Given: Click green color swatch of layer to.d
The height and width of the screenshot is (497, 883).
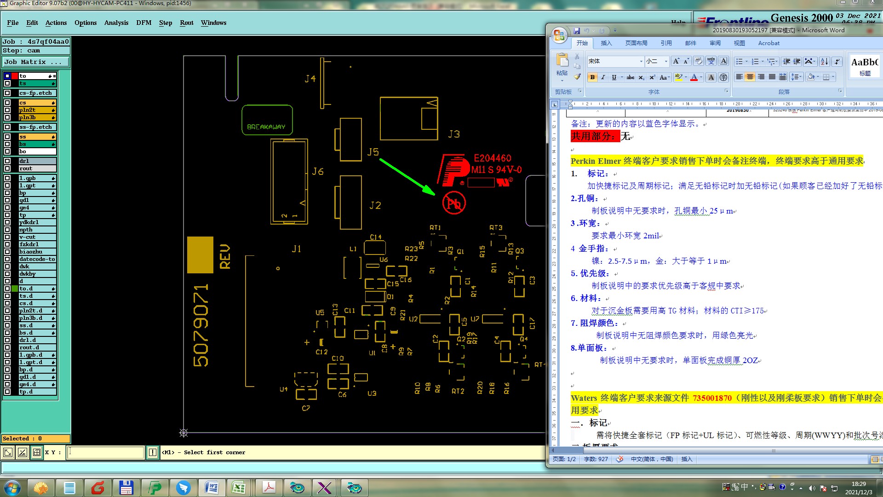Looking at the screenshot, I should tap(15, 289).
